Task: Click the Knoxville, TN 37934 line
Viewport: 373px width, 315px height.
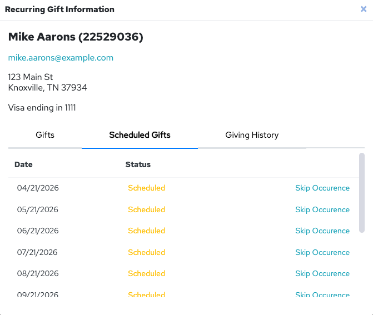Action: click(x=48, y=88)
